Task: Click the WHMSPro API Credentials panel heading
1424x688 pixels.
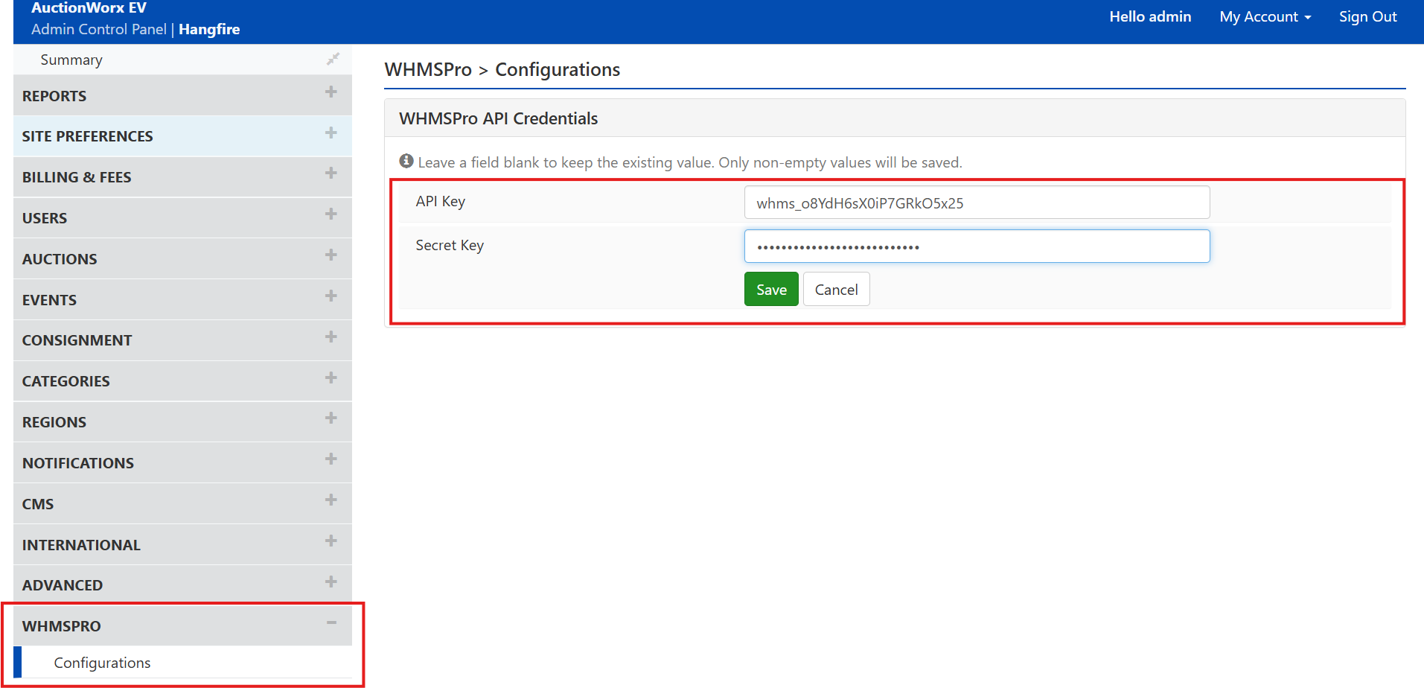Action: coord(499,118)
